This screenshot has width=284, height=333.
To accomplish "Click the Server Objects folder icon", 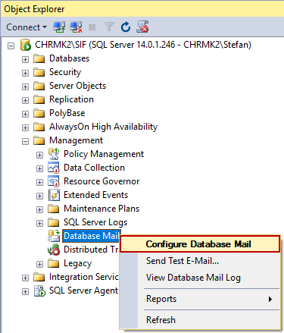I will [x=39, y=86].
